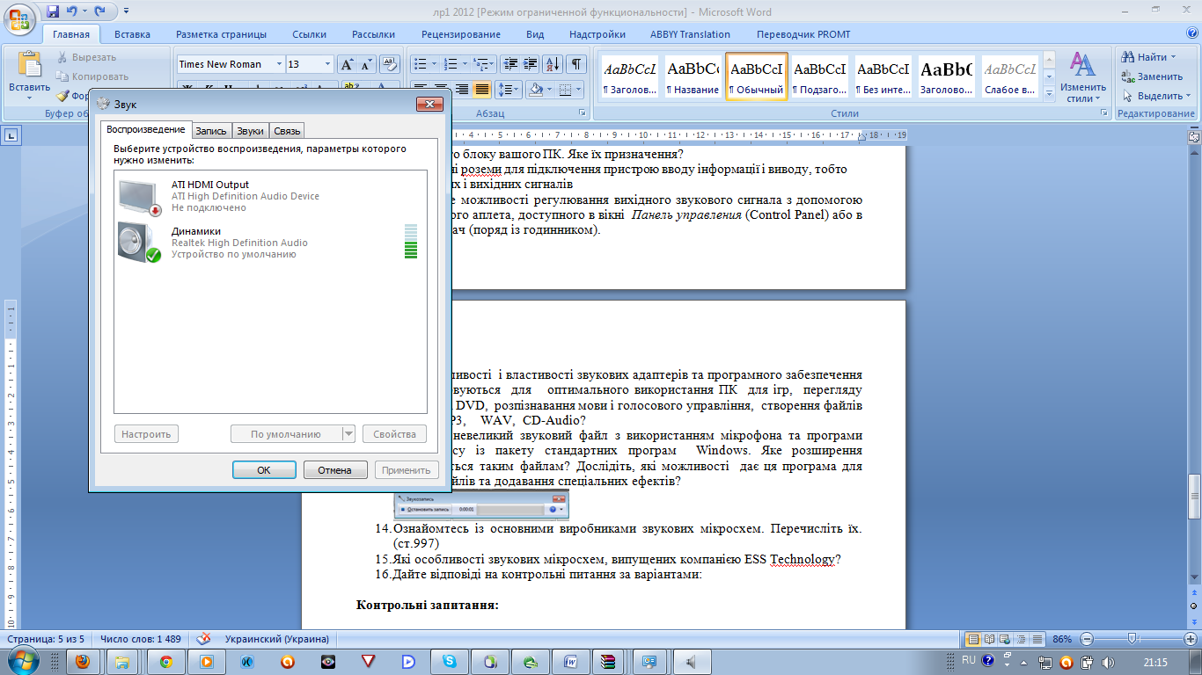Toggle show paragraph marks (¶)
This screenshot has width=1202, height=675.
[x=576, y=64]
